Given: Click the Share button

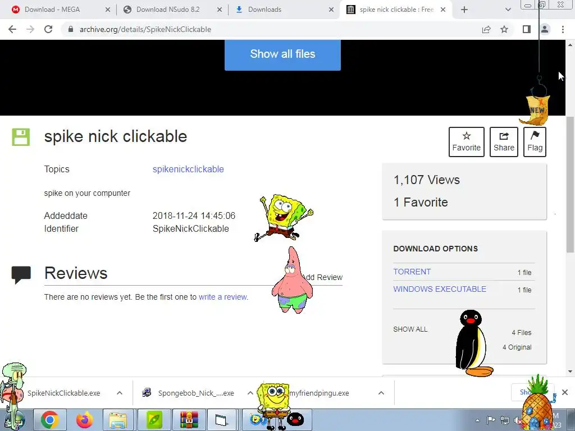Looking at the screenshot, I should [x=504, y=142].
